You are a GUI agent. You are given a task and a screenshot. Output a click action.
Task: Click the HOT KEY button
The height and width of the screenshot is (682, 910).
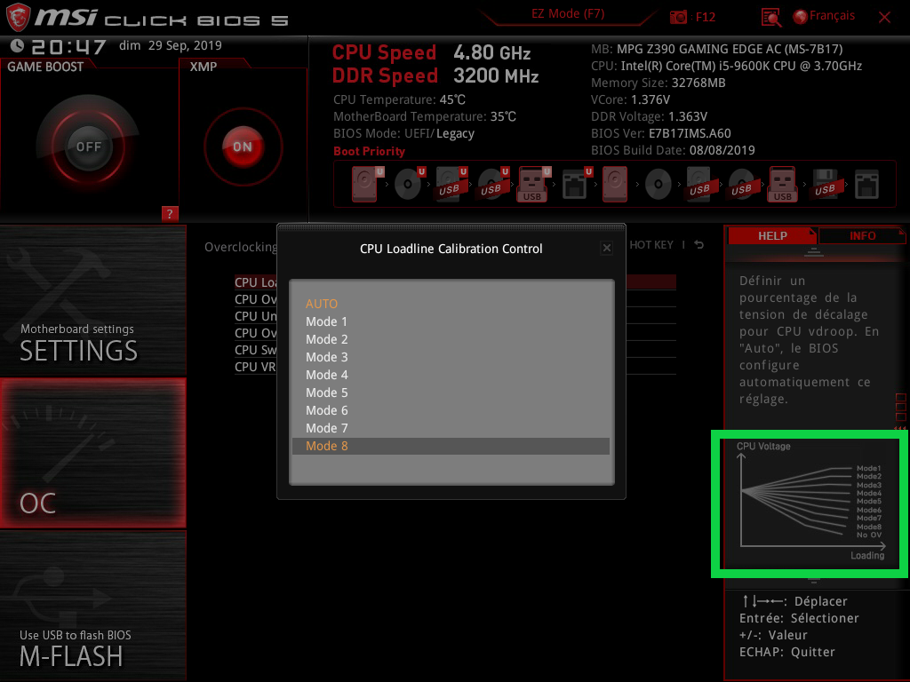coord(651,245)
